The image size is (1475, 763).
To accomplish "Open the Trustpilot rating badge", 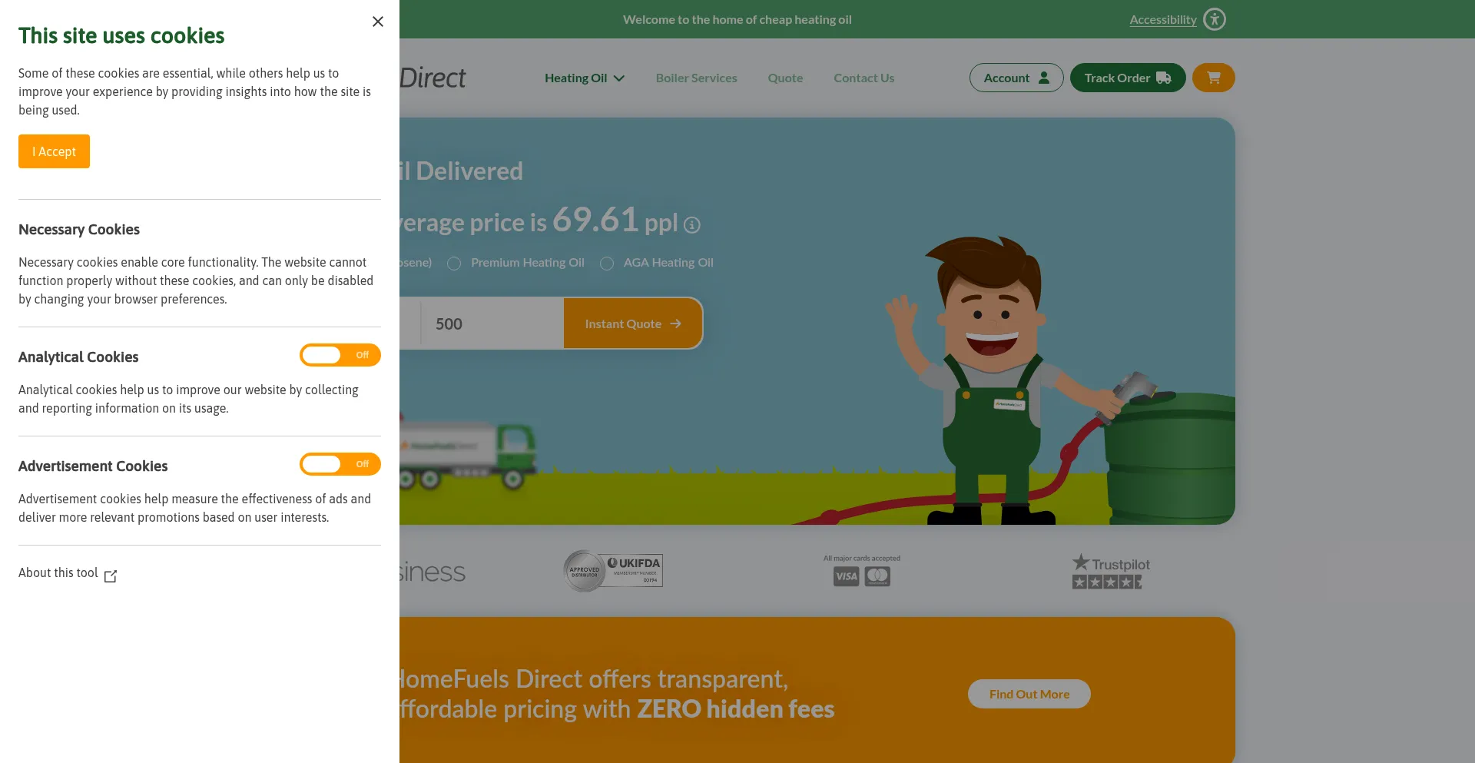I will tap(1111, 571).
